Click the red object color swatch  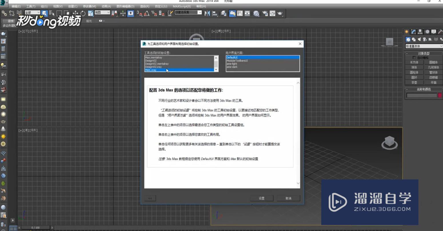tap(440, 95)
